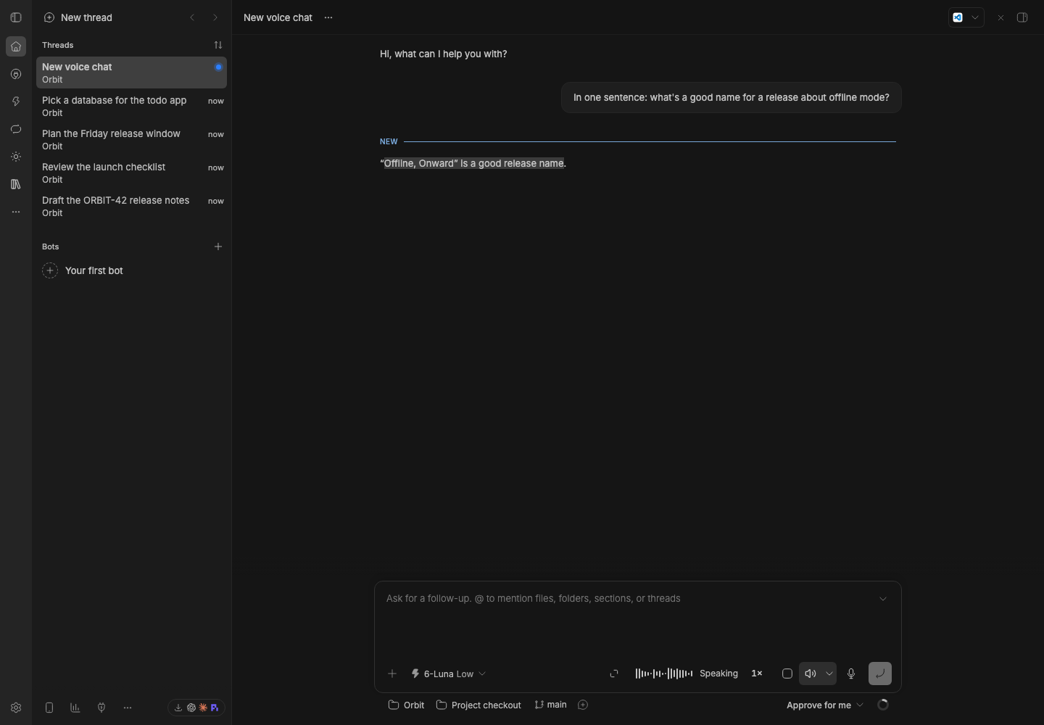The width and height of the screenshot is (1044, 725).
Task: Collapse the composer with its chevron
Action: click(883, 599)
